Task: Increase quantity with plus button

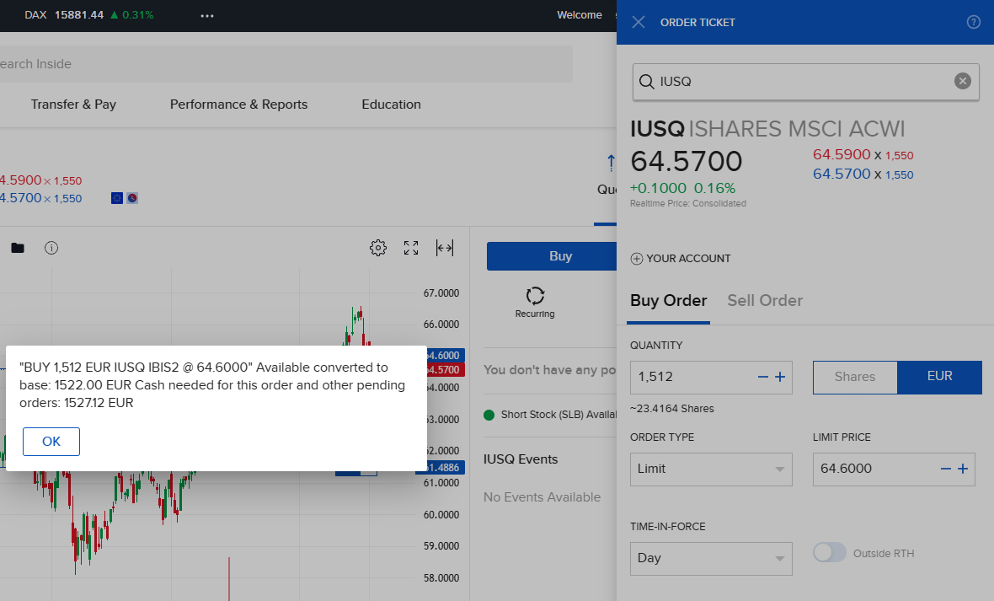Action: 780,377
